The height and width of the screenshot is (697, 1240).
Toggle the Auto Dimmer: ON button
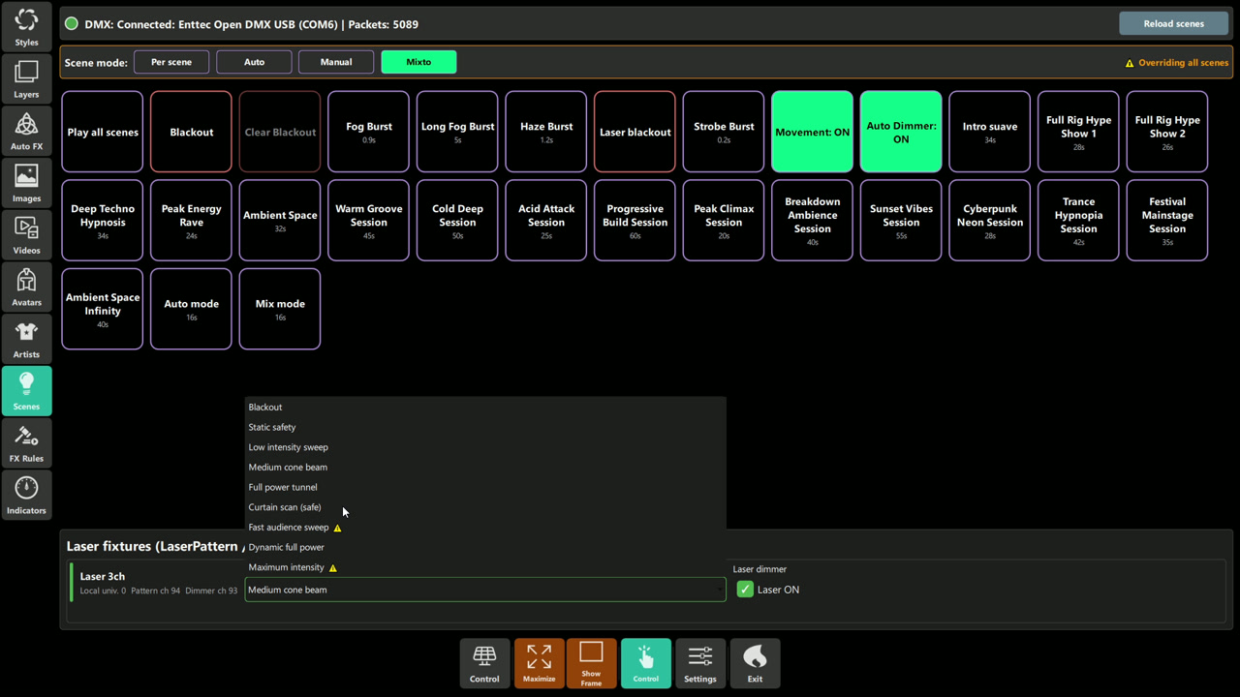click(x=901, y=132)
